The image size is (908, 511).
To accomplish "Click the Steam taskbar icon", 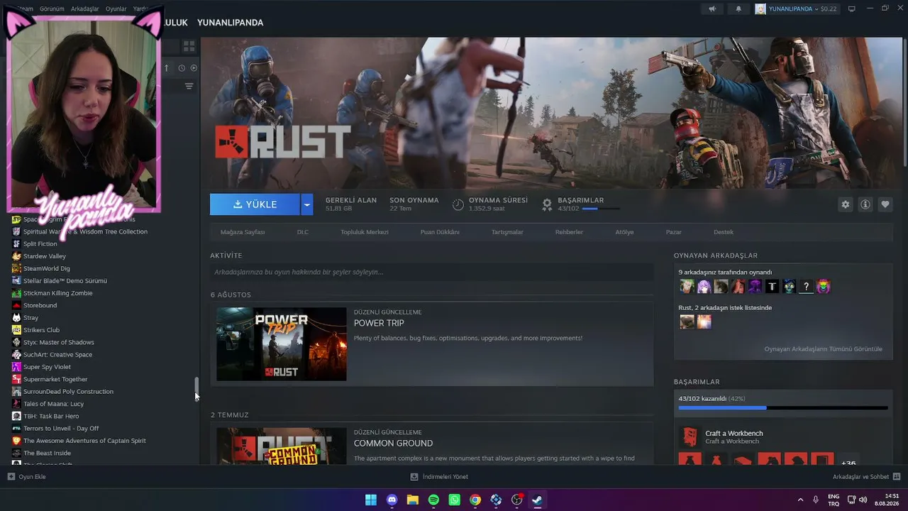I will (538, 500).
